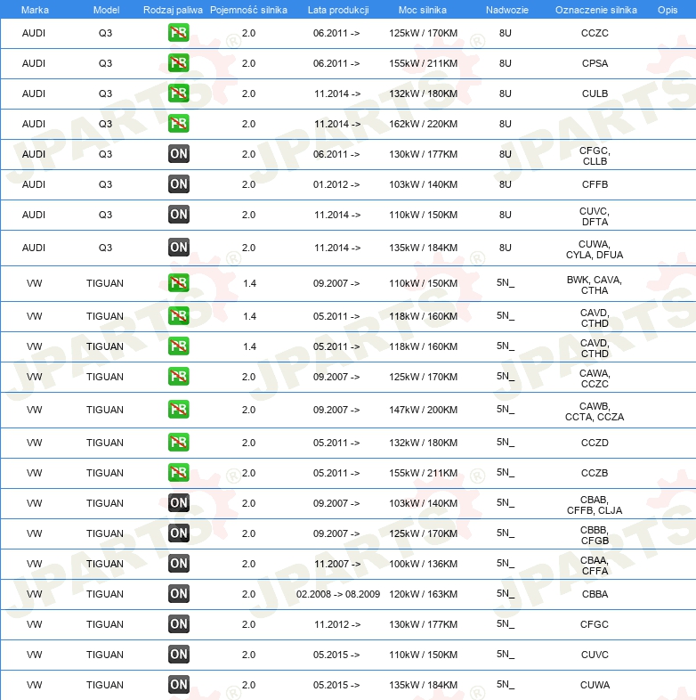Select the cell reading CUWA, CYLA, DFUA
This screenshot has width=696, height=700.
(x=595, y=249)
